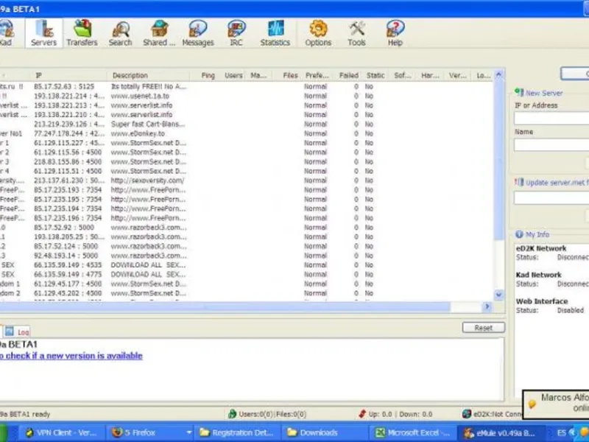
Task: Click the My Info panel icon
Action: pos(519,234)
